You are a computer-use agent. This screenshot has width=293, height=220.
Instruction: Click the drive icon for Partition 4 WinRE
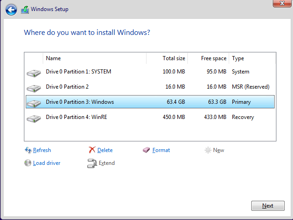(x=34, y=118)
